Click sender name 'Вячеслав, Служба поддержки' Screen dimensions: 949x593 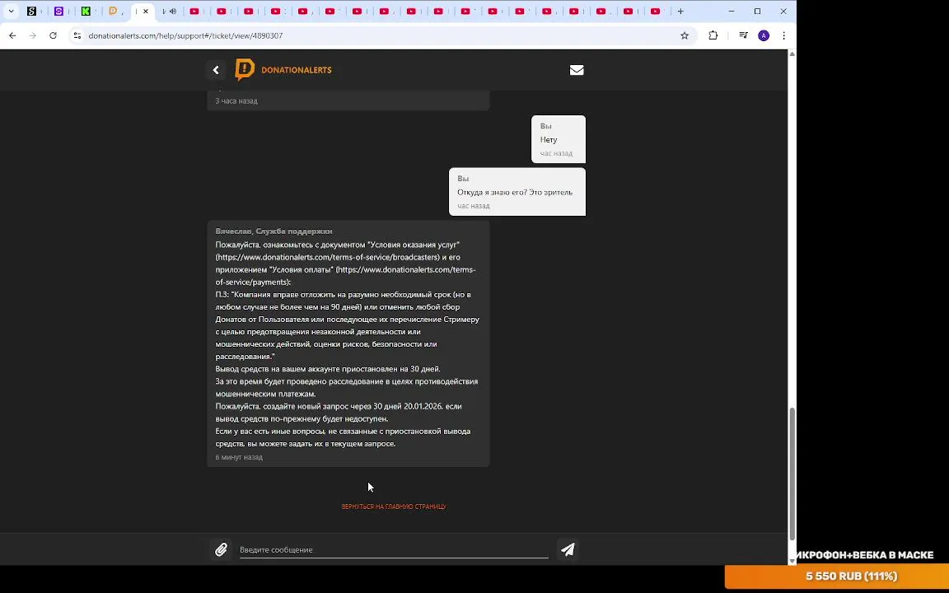click(x=273, y=231)
